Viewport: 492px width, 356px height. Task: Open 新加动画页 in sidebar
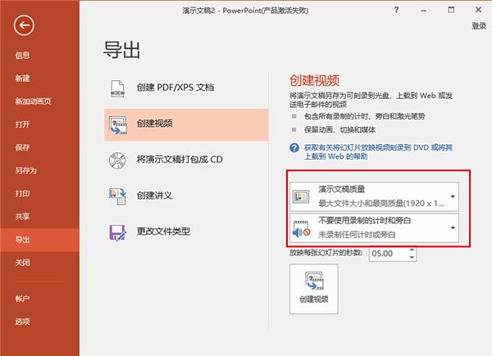39,101
